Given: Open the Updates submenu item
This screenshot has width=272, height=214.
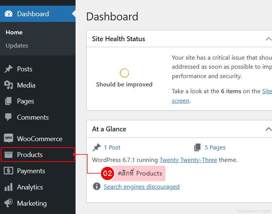Looking at the screenshot, I should pos(17,46).
